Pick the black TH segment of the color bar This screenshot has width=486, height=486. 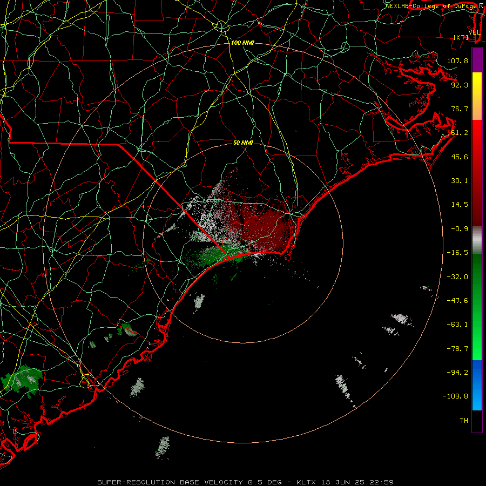coord(477,421)
